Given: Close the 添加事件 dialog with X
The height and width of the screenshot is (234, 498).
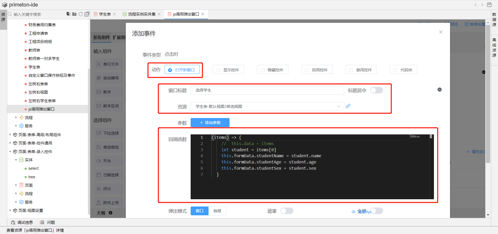Looking at the screenshot, I should [x=441, y=32].
